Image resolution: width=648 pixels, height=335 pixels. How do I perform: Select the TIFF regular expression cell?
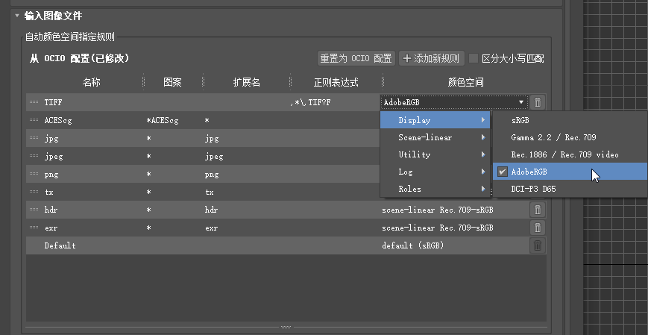310,102
